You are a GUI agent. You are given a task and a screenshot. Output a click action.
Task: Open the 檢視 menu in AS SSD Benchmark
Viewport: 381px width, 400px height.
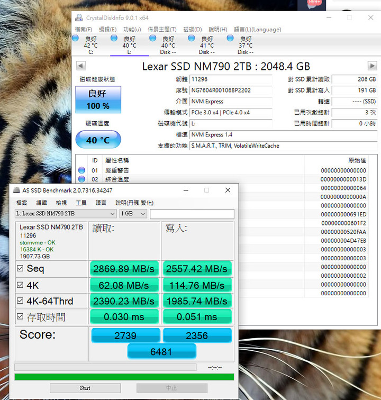click(61, 203)
